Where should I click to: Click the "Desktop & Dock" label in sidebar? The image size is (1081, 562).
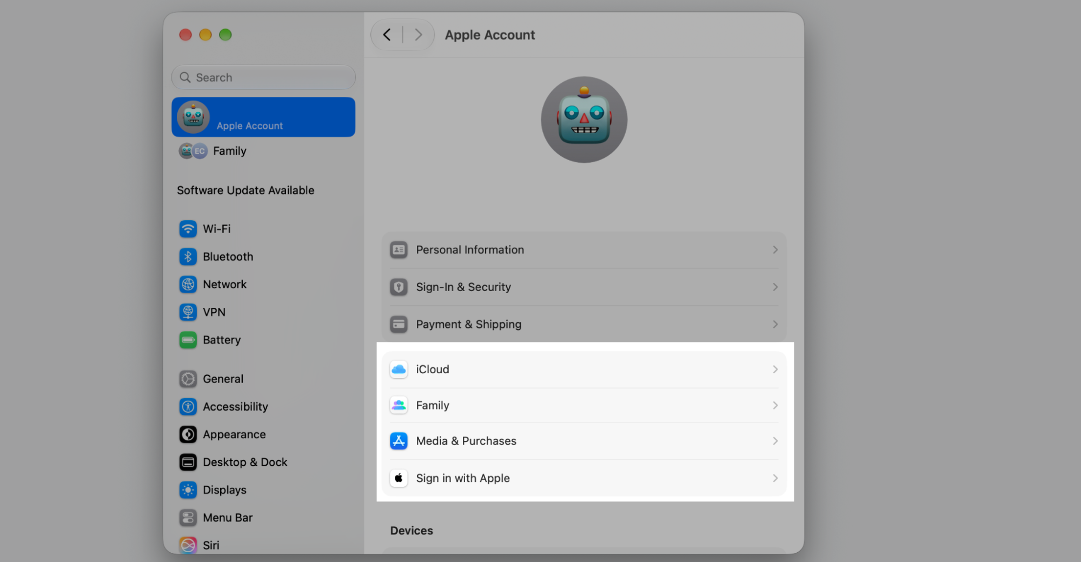[245, 462]
